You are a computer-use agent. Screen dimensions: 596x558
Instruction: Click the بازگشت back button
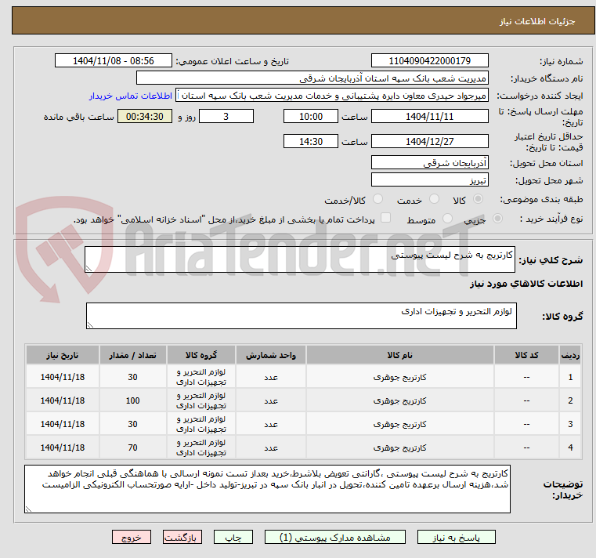182,537
